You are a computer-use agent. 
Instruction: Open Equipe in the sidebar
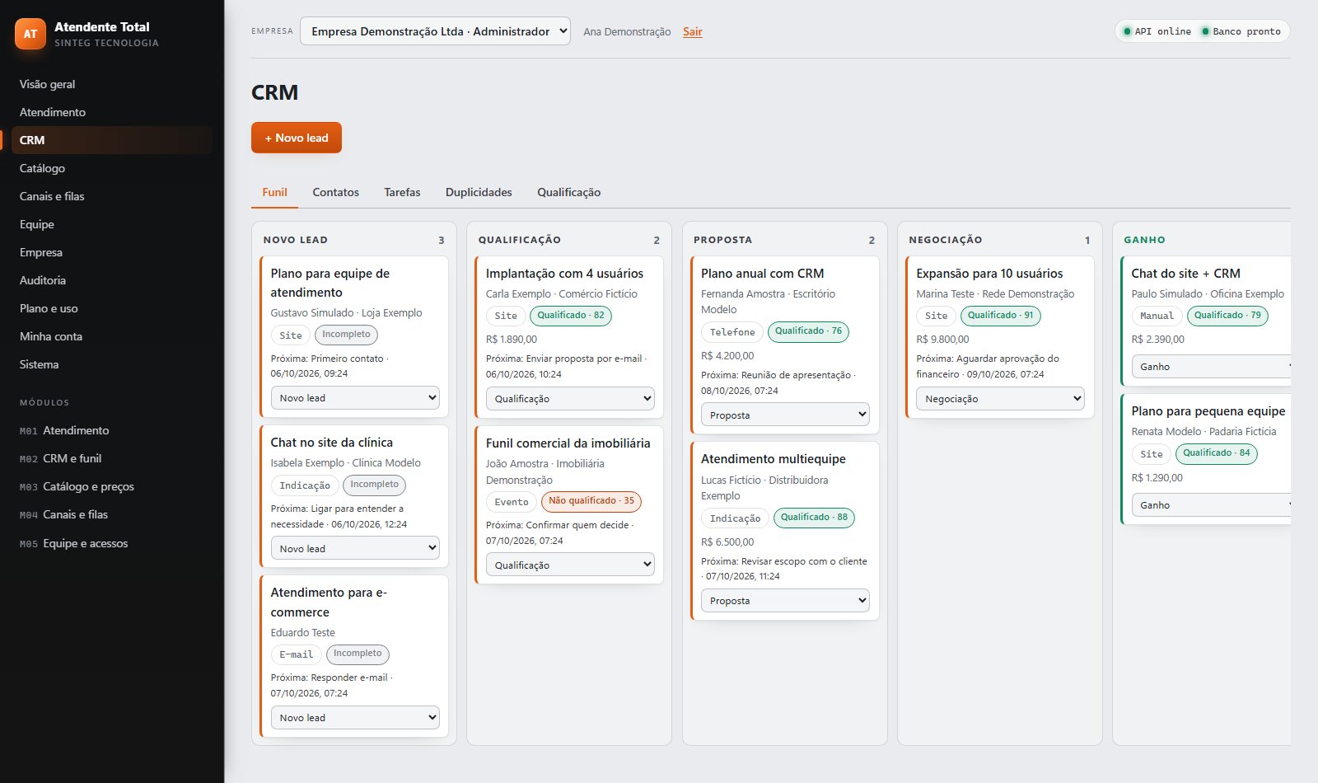click(112, 224)
